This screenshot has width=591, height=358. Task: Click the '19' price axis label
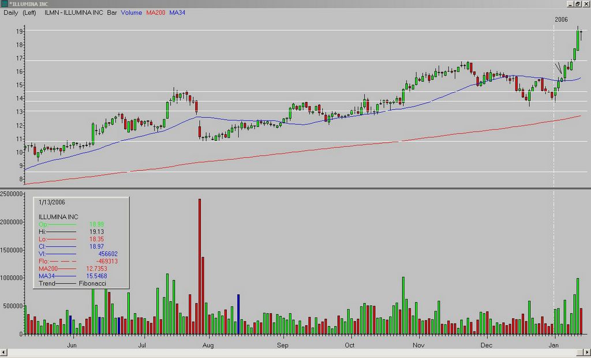pyautogui.click(x=19, y=32)
